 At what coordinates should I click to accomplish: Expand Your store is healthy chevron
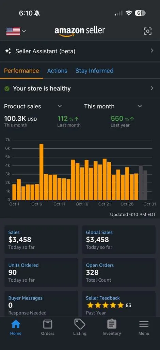[x=152, y=89]
